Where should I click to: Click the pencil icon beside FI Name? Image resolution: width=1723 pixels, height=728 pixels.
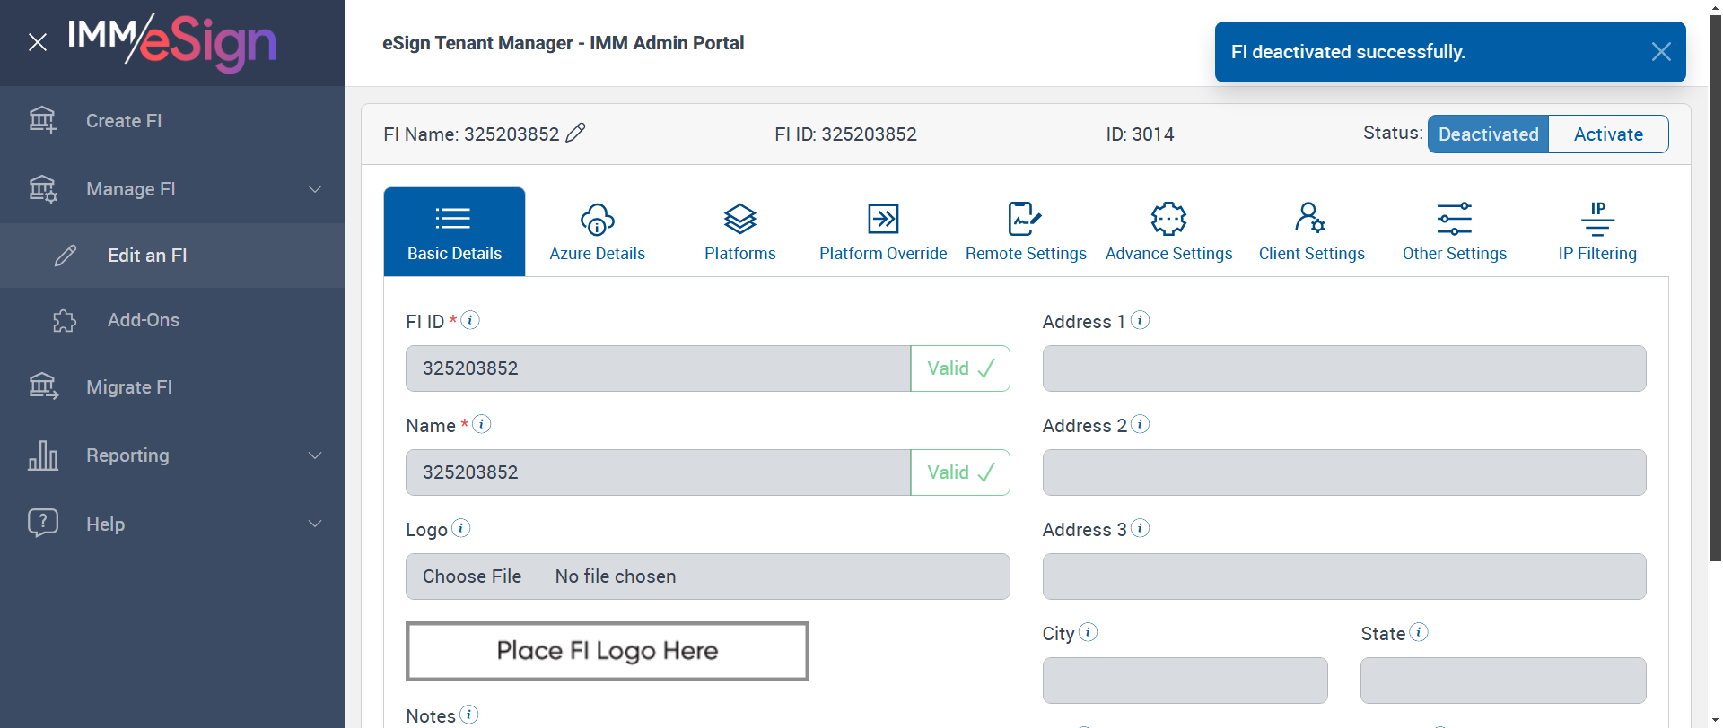point(576,133)
